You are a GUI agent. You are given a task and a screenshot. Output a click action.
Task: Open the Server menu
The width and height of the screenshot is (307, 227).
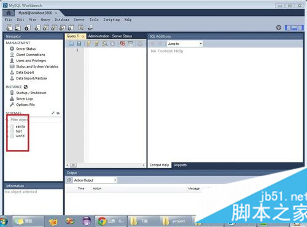tap(79, 20)
